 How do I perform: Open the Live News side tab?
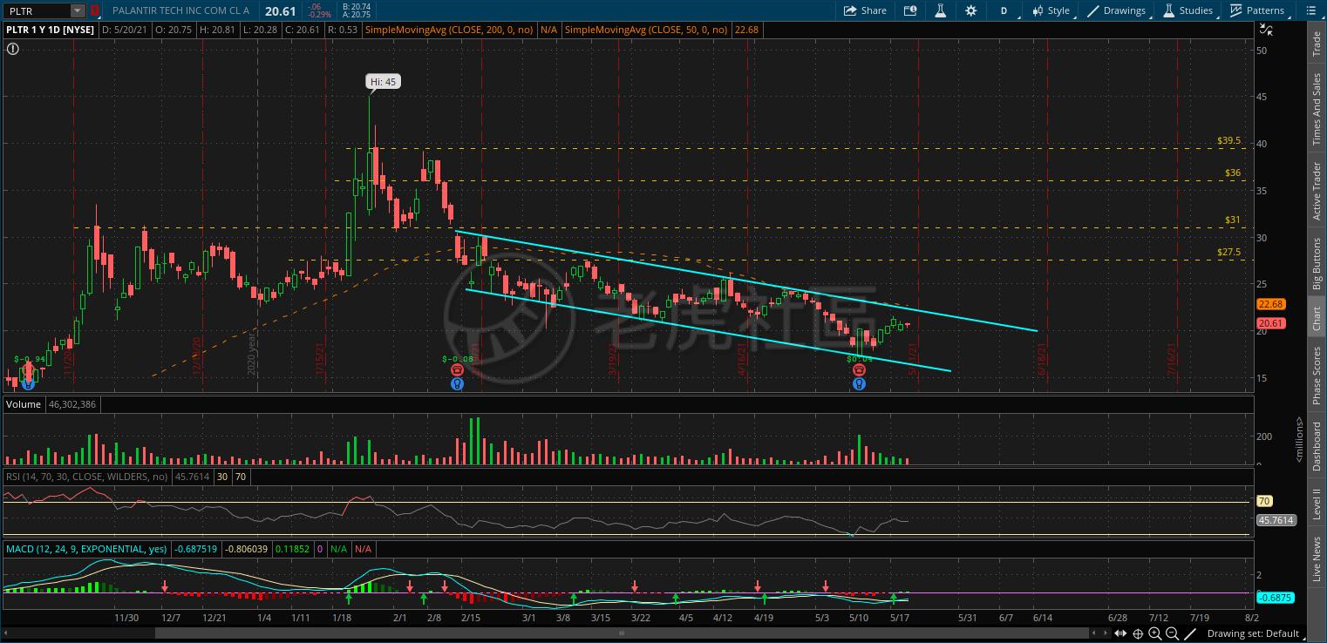(x=1317, y=558)
